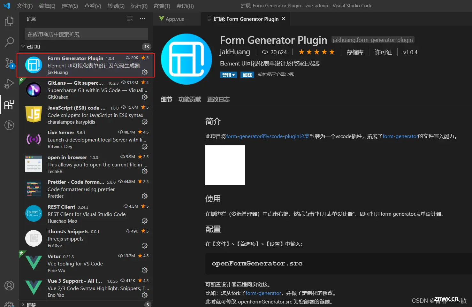This screenshot has width=472, height=307.
Task: Click the openFormGenerator.src code block
Action: coord(339,264)
